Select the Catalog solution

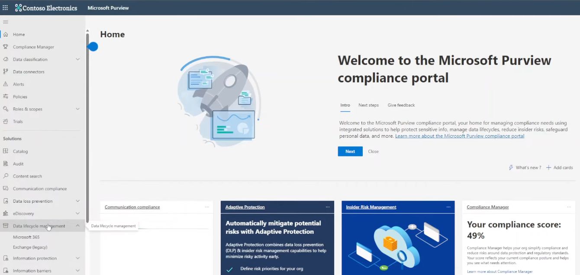pyautogui.click(x=19, y=151)
